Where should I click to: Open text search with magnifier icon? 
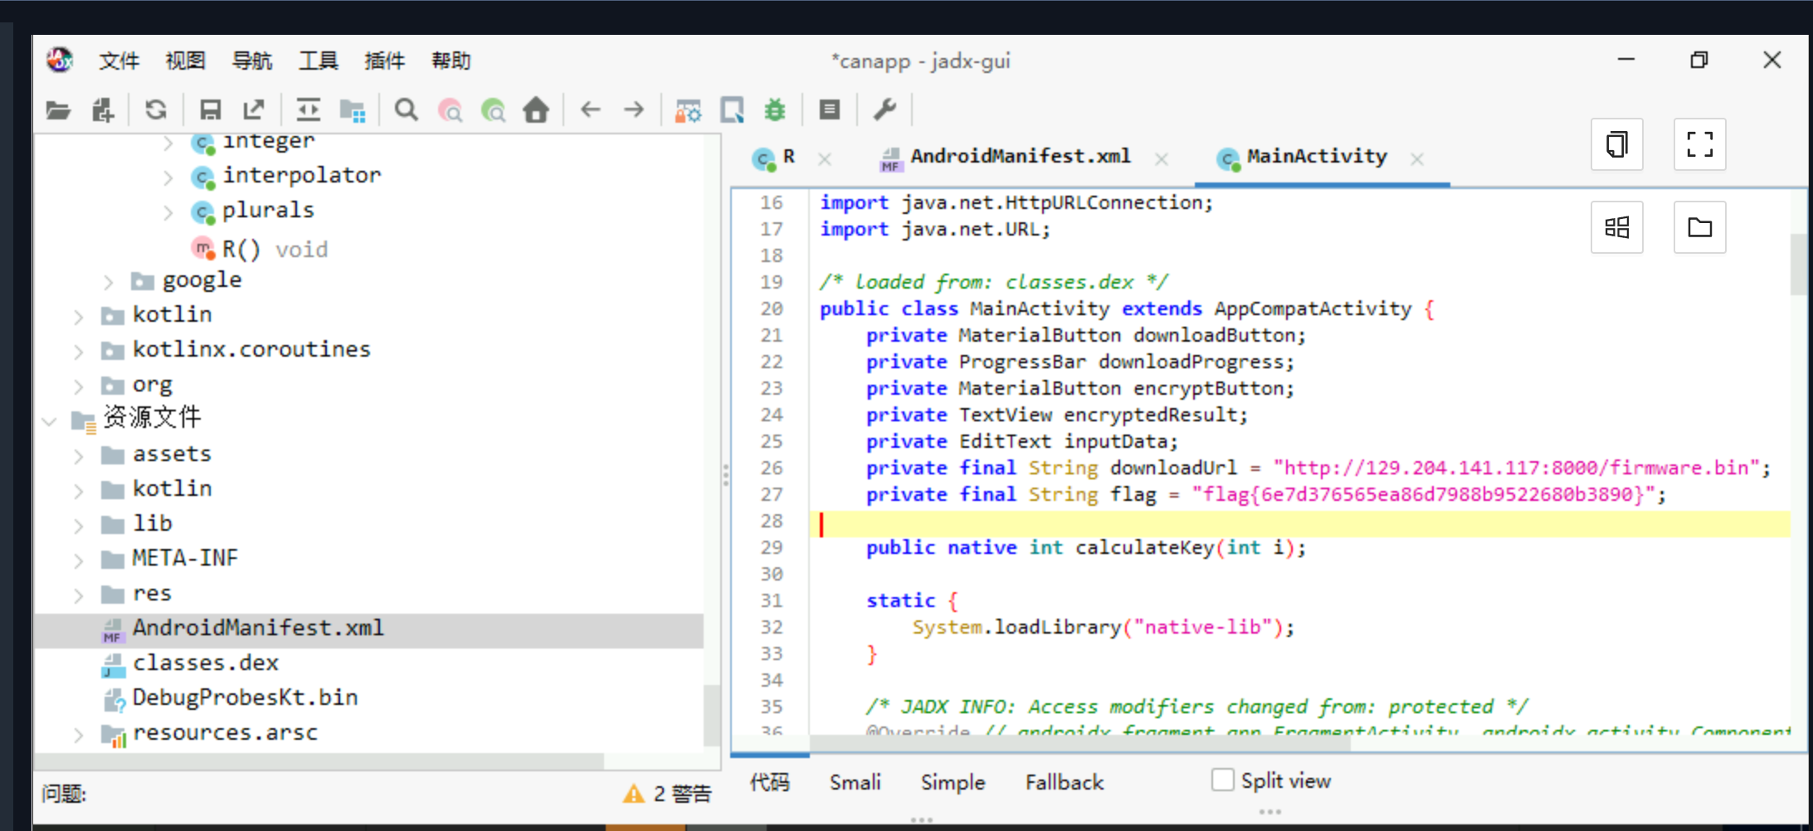[406, 110]
